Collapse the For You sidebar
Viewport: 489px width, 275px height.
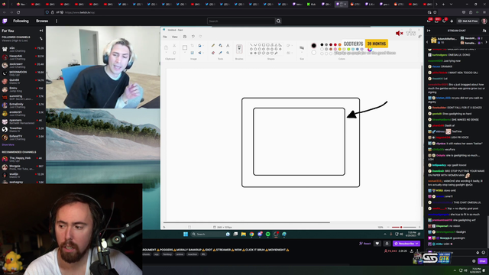(x=40, y=31)
